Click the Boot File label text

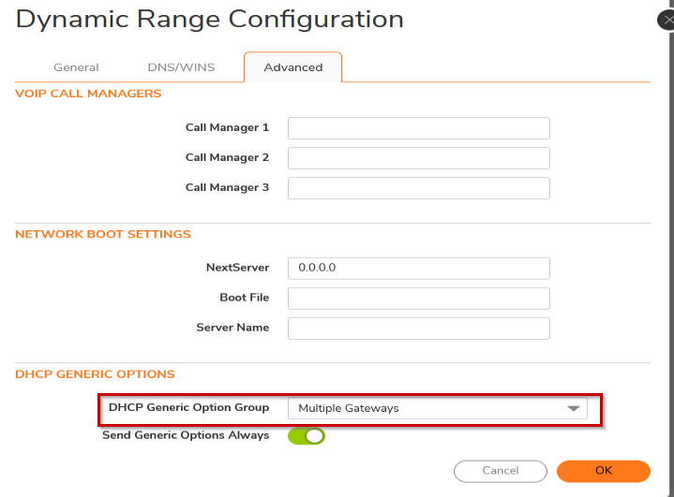click(x=244, y=298)
